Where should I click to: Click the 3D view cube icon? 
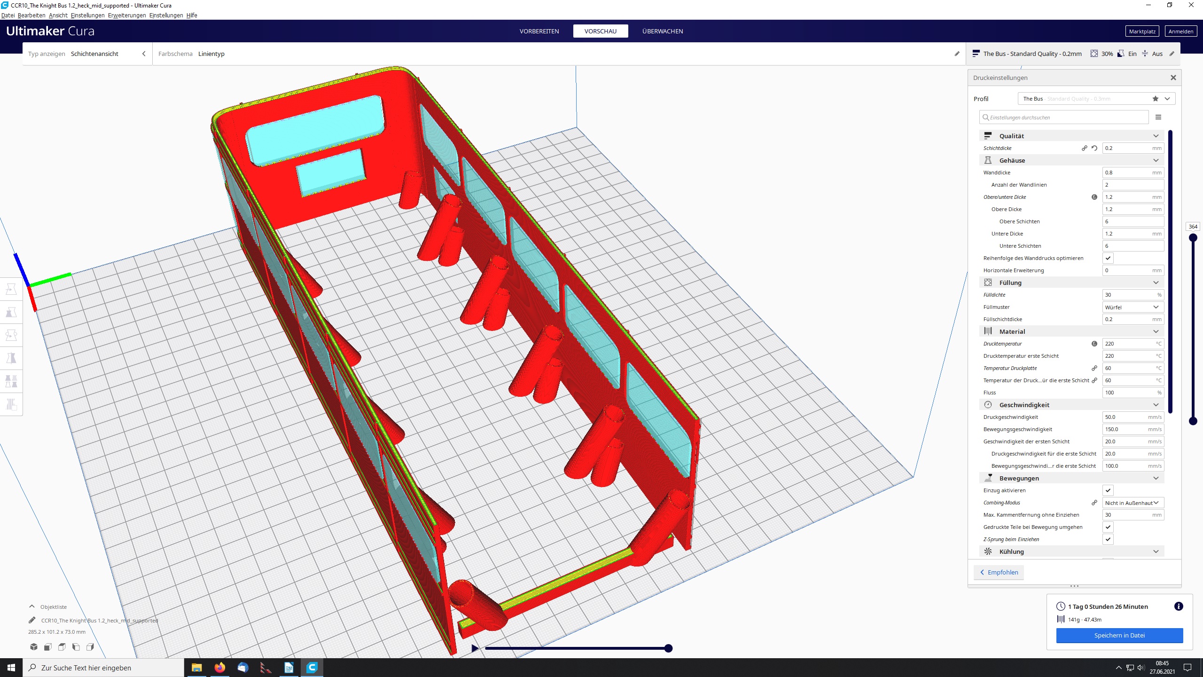point(34,647)
